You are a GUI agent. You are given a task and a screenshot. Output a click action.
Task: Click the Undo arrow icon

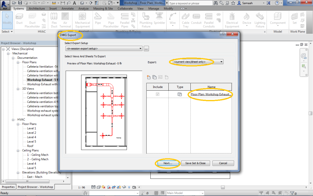(35, 3)
